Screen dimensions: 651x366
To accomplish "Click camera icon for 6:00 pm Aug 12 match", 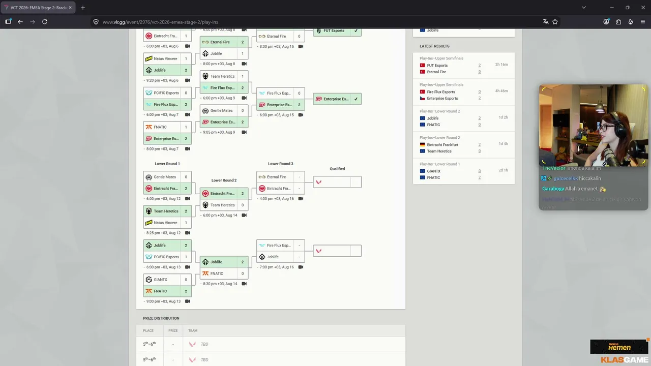I will [x=188, y=199].
